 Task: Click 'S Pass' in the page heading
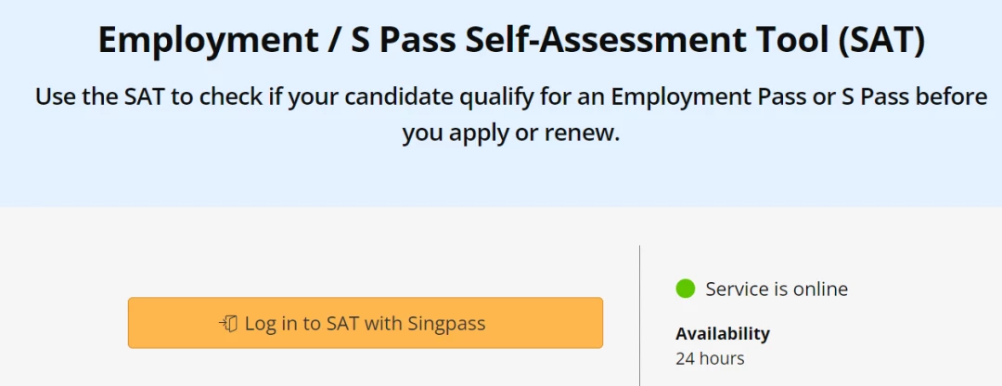click(x=404, y=40)
